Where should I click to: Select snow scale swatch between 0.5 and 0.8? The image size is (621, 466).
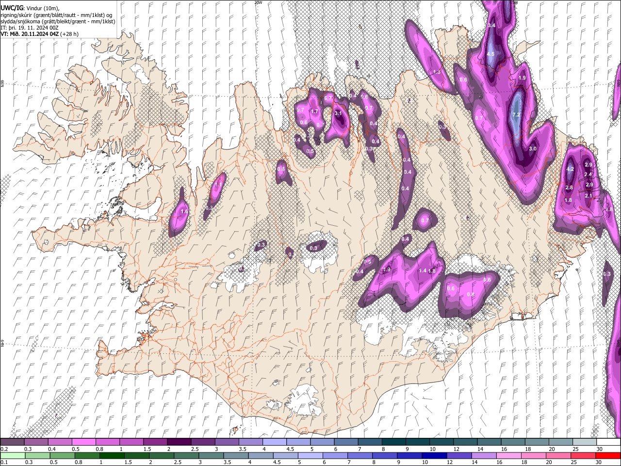83,442
